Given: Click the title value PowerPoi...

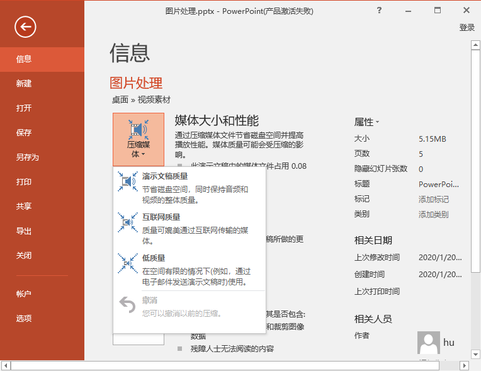Looking at the screenshot, I should [x=439, y=184].
